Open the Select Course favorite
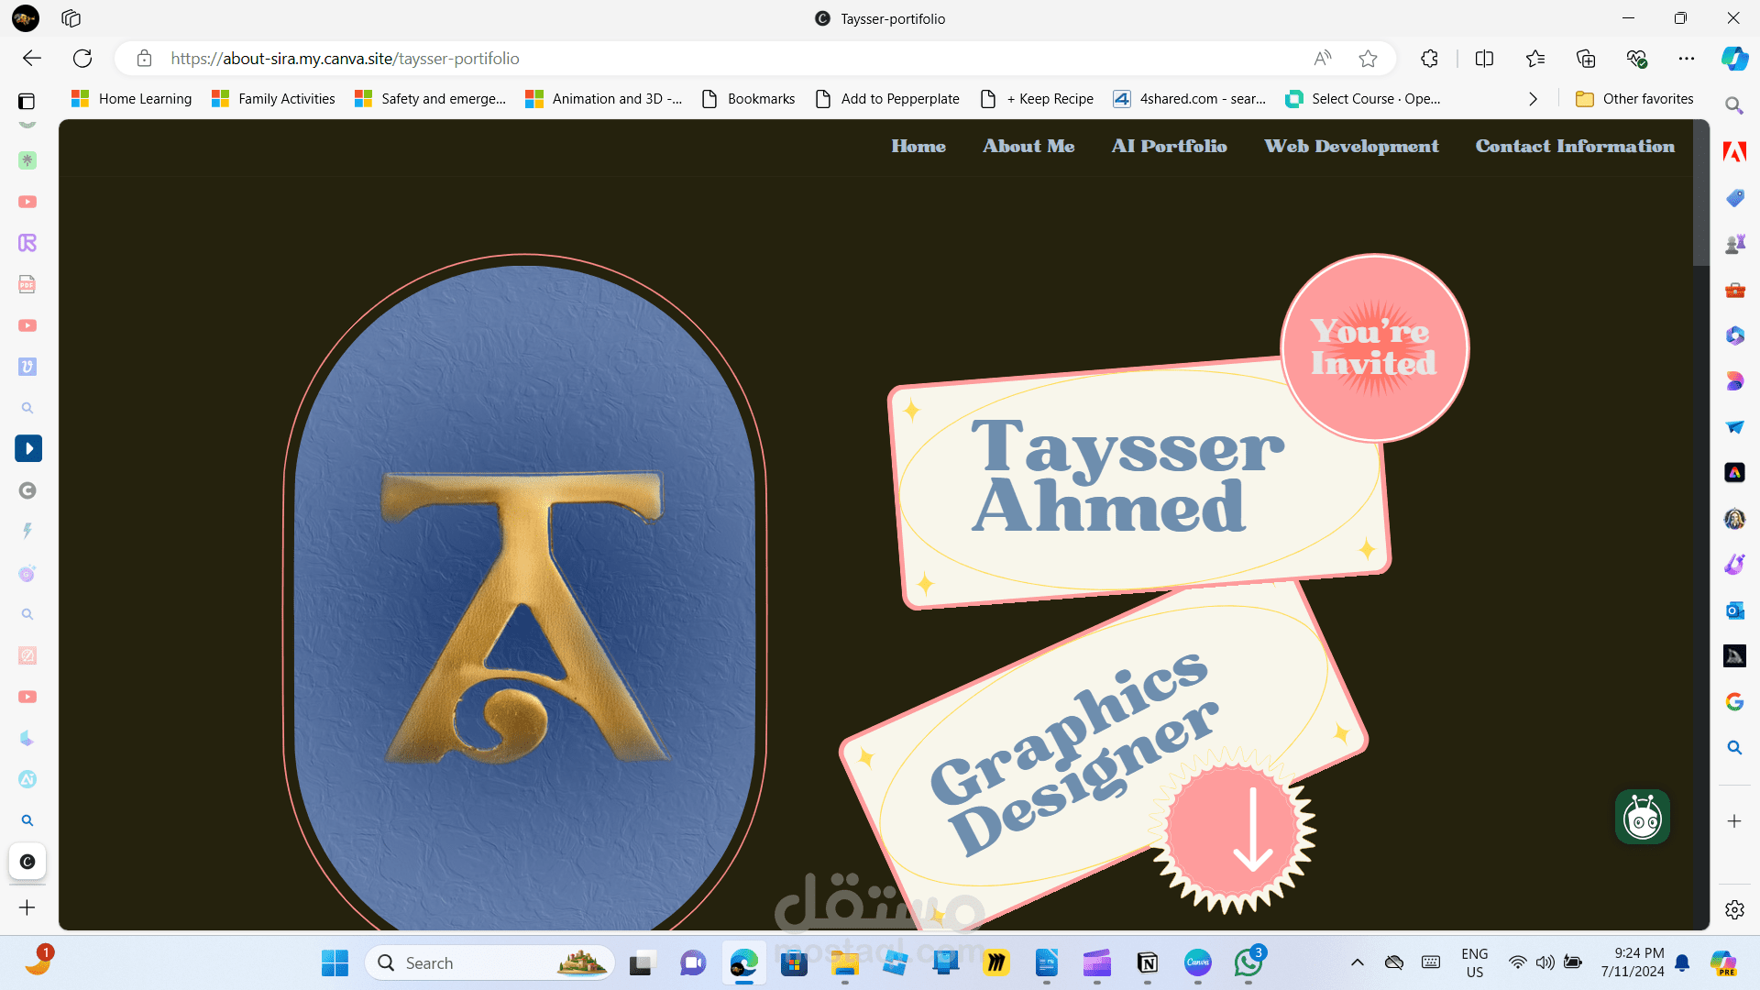 point(1362,99)
